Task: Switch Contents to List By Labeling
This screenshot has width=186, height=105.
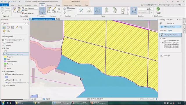Action: tap(4, 31)
